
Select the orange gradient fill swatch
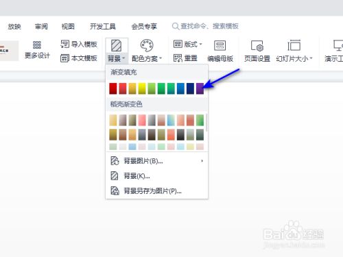pyautogui.click(x=132, y=88)
